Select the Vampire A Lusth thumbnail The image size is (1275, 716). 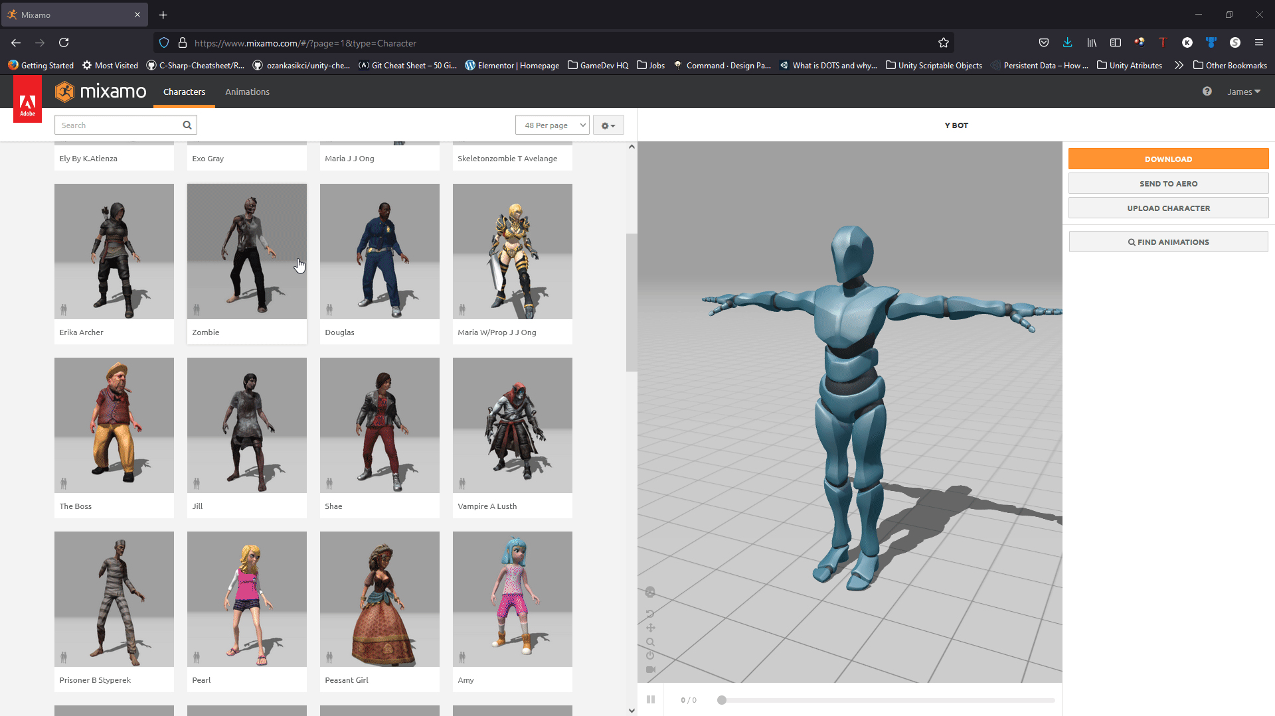point(513,425)
